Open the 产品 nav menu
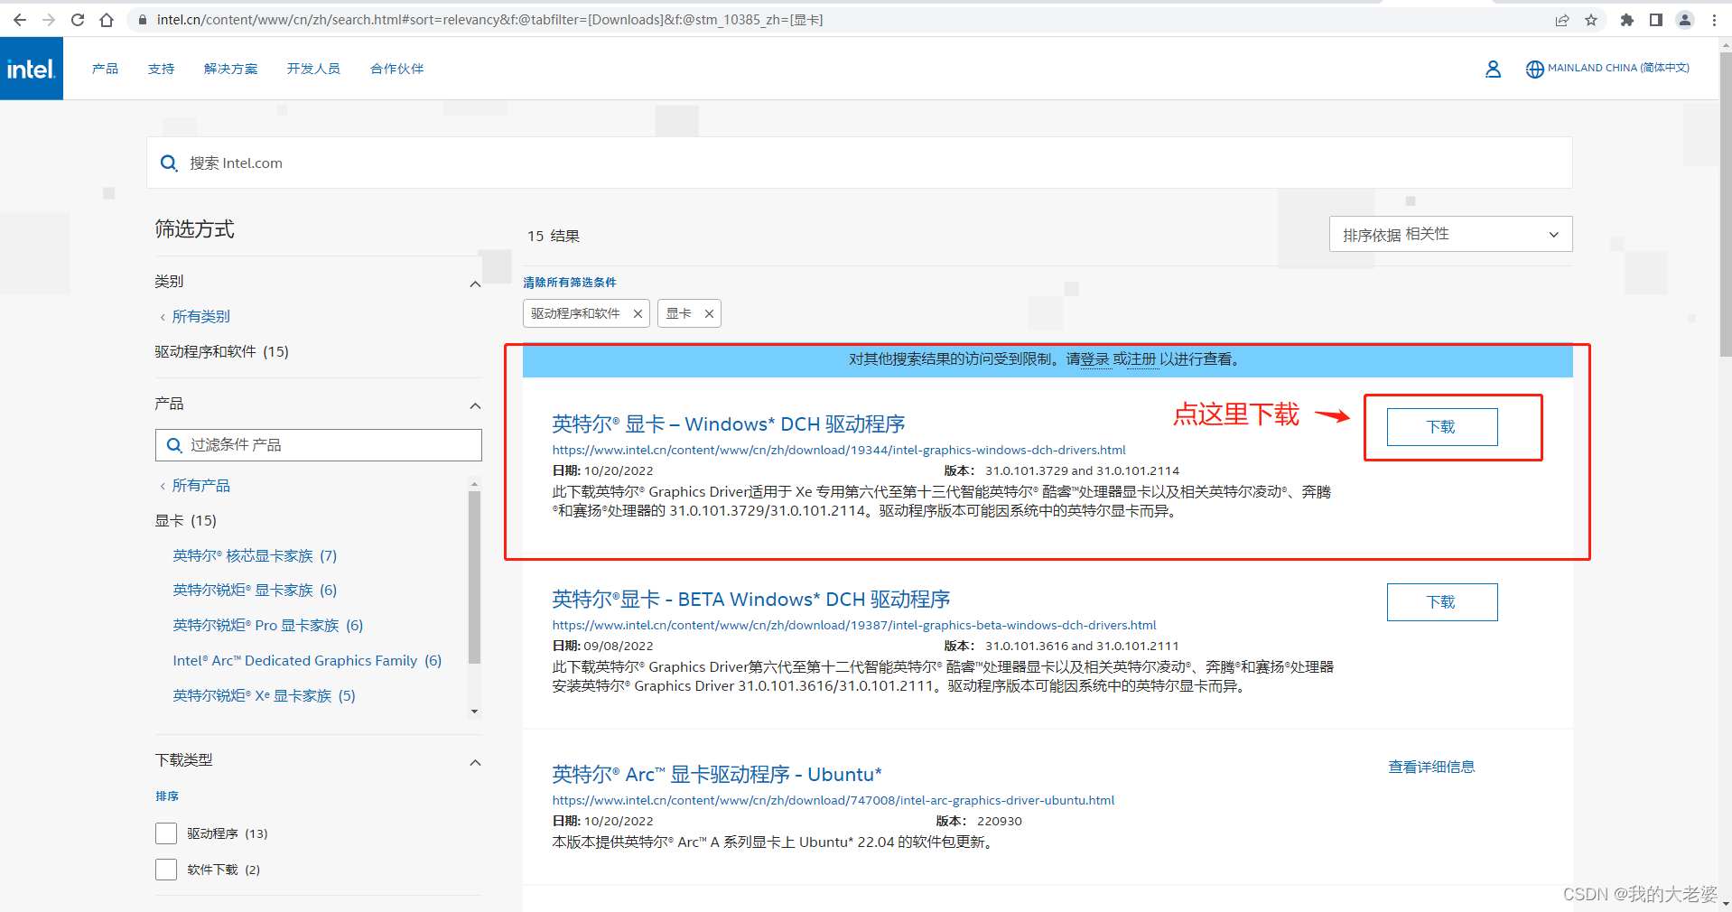Screen dimensions: 1732x912 (105, 69)
